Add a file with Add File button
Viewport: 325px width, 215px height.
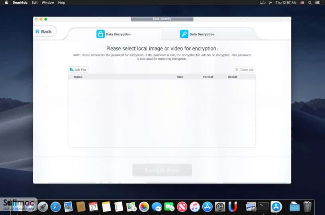(78, 70)
